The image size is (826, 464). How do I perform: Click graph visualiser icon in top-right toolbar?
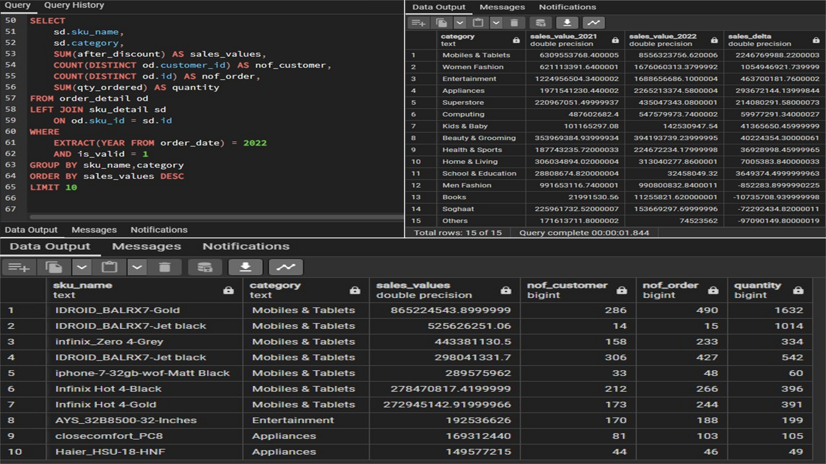point(593,23)
